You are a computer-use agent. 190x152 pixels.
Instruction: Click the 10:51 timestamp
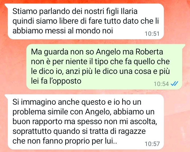(152, 34)
